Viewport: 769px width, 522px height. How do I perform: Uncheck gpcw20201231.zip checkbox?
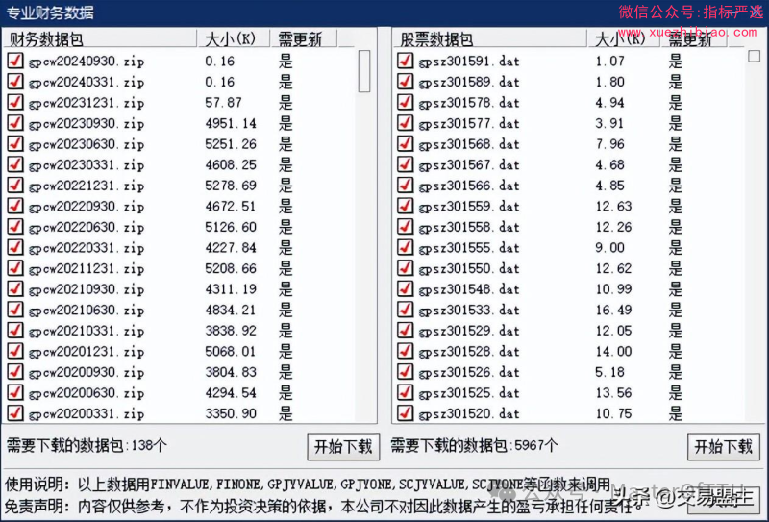[x=15, y=351]
